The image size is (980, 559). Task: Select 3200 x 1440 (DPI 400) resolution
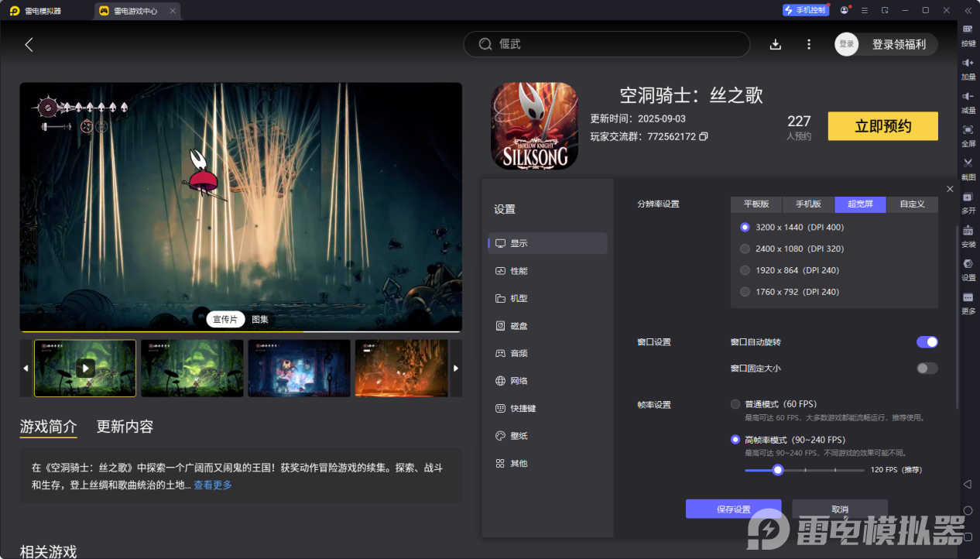[745, 227]
